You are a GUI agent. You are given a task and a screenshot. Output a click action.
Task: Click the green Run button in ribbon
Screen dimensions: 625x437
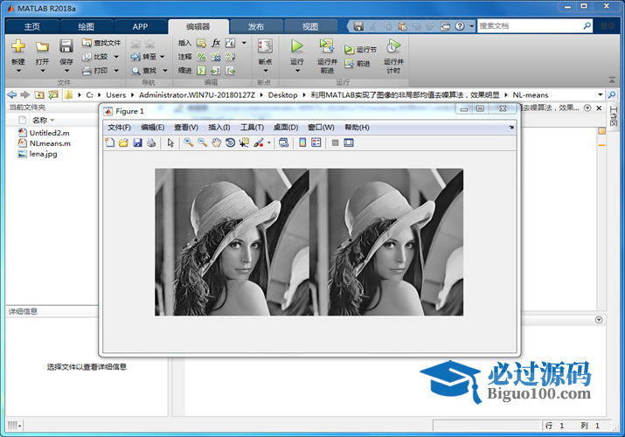[x=296, y=45]
